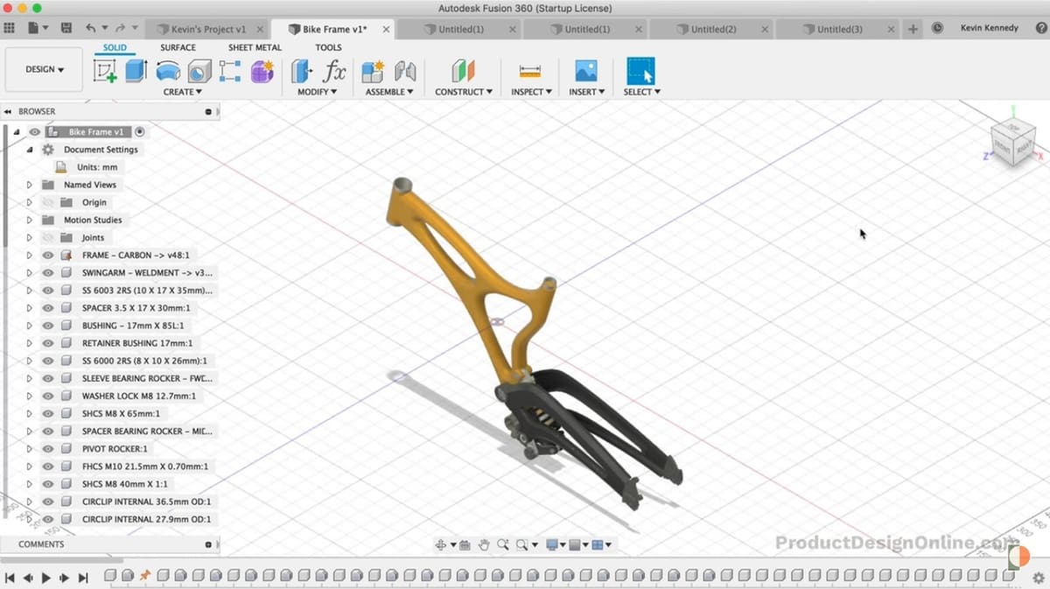Open the MODIFY dropdown menu
The height and width of the screenshot is (589, 1050).
pos(317,92)
